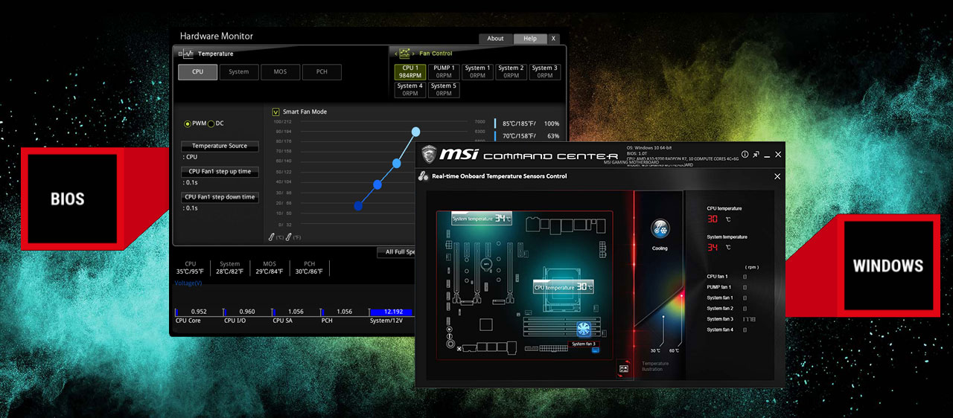Screen dimensions: 953x418
Task: Click the System fan 3 label on motherboard
Action: pyautogui.click(x=584, y=344)
